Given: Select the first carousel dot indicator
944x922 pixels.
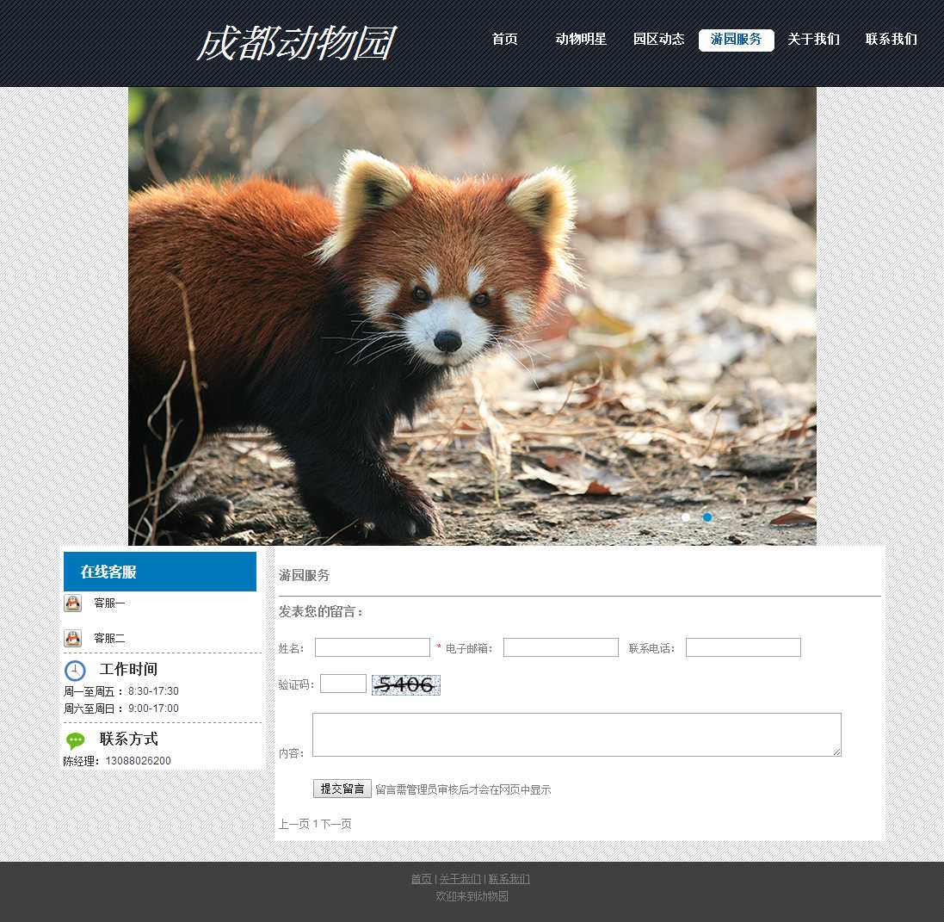Looking at the screenshot, I should point(686,517).
